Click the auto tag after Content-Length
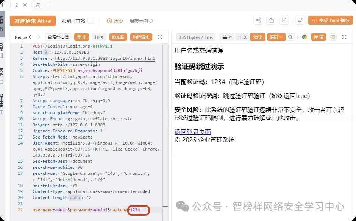This screenshot has height=221, width=356. pos(75,198)
